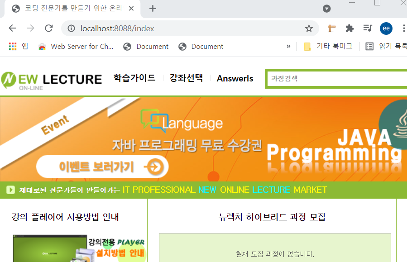Click the browser back arrow
This screenshot has width=407, height=262.
[13, 28]
